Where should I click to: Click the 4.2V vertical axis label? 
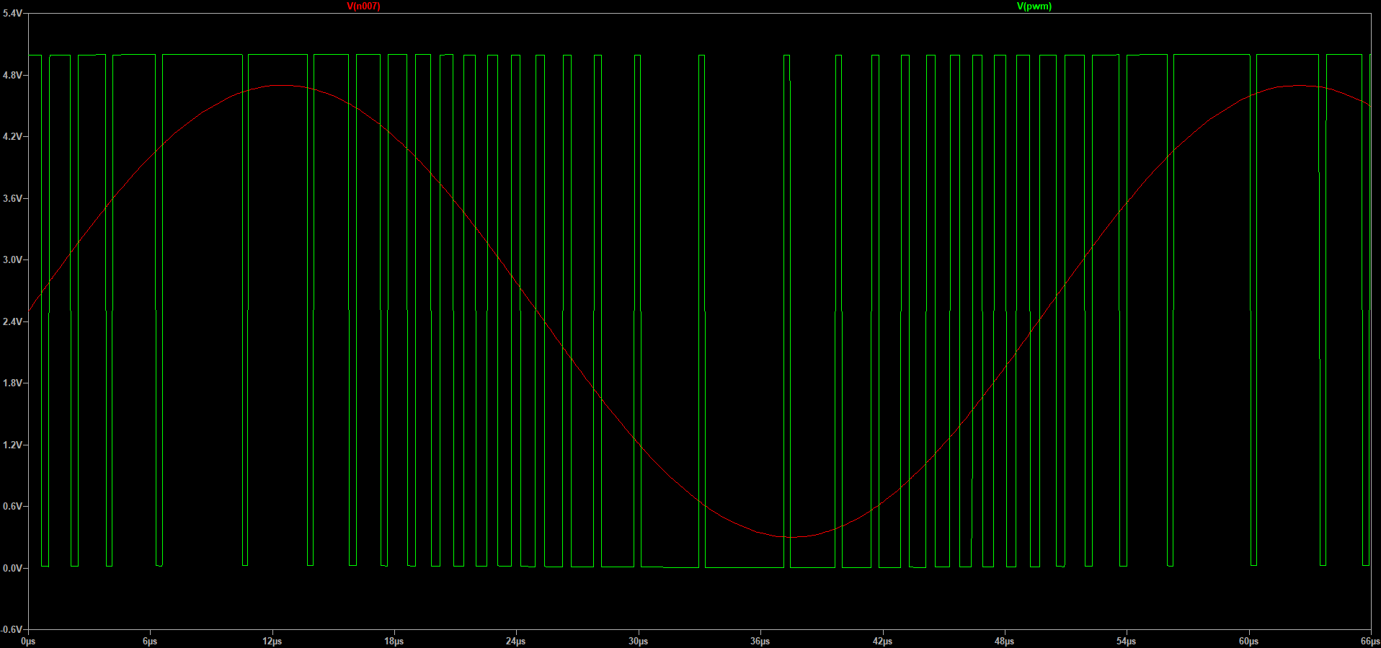tap(12, 136)
